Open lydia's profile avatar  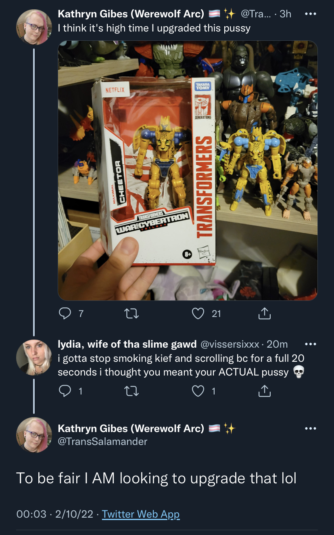tap(34, 357)
